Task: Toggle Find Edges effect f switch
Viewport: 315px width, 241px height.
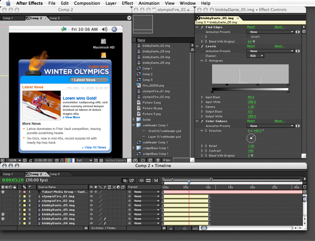Action: tap(202, 27)
